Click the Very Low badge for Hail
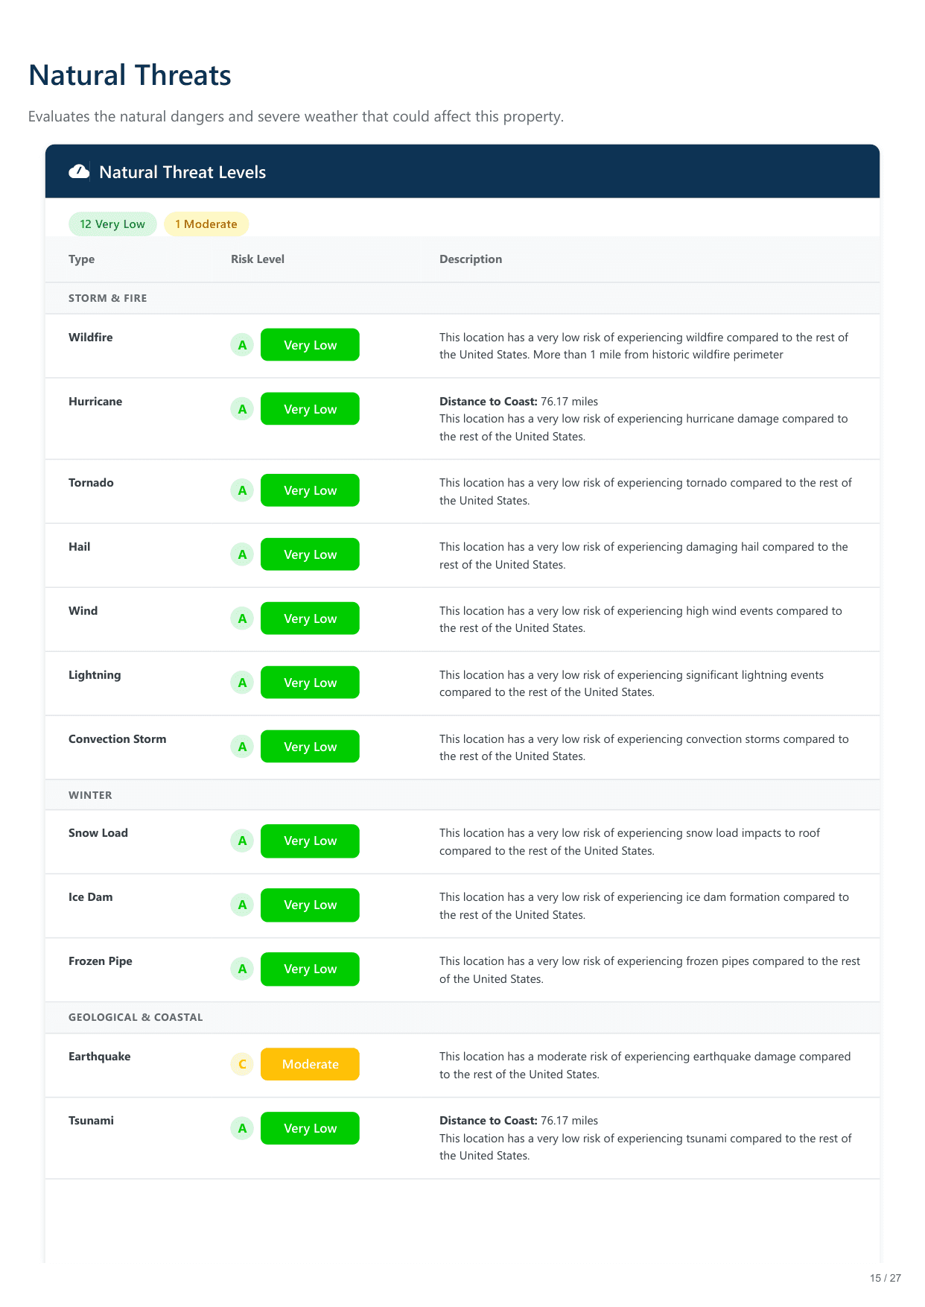 [310, 554]
